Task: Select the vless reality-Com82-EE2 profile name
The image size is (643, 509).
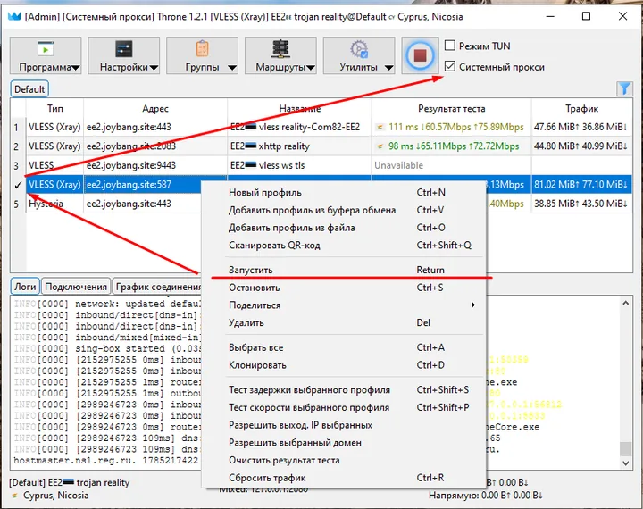Action: pyautogui.click(x=299, y=127)
